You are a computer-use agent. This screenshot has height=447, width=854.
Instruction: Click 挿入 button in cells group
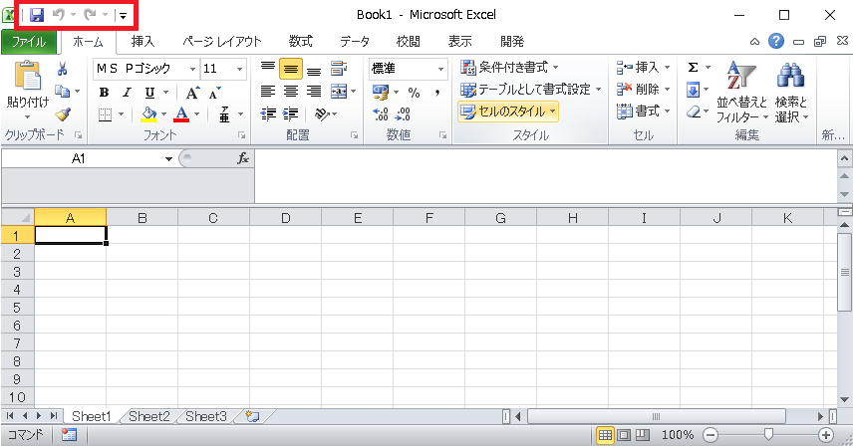click(x=643, y=68)
